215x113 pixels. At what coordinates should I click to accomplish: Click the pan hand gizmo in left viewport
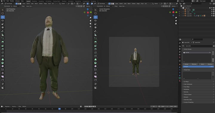coord(90,21)
